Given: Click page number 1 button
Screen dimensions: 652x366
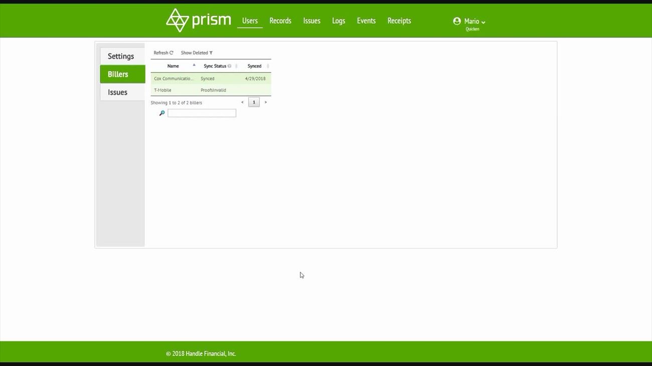Looking at the screenshot, I should (254, 102).
